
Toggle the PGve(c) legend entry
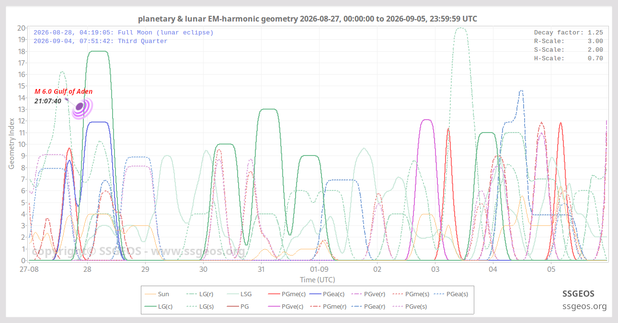pyautogui.click(x=286, y=306)
